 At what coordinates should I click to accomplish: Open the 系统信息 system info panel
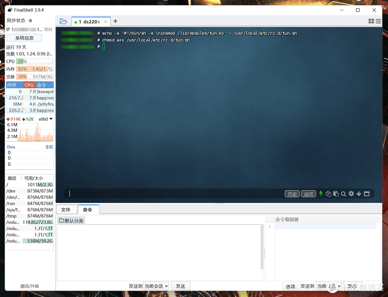click(24, 38)
